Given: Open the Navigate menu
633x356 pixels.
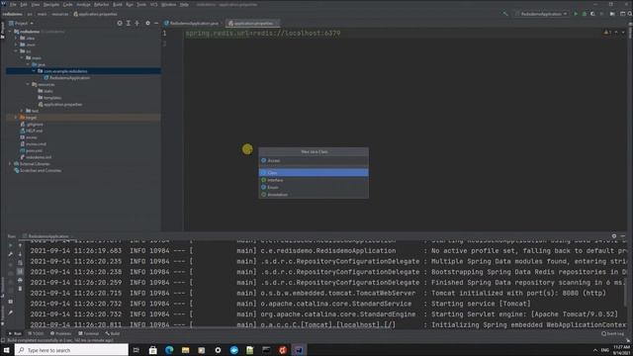Looking at the screenshot, I should click(x=51, y=4).
